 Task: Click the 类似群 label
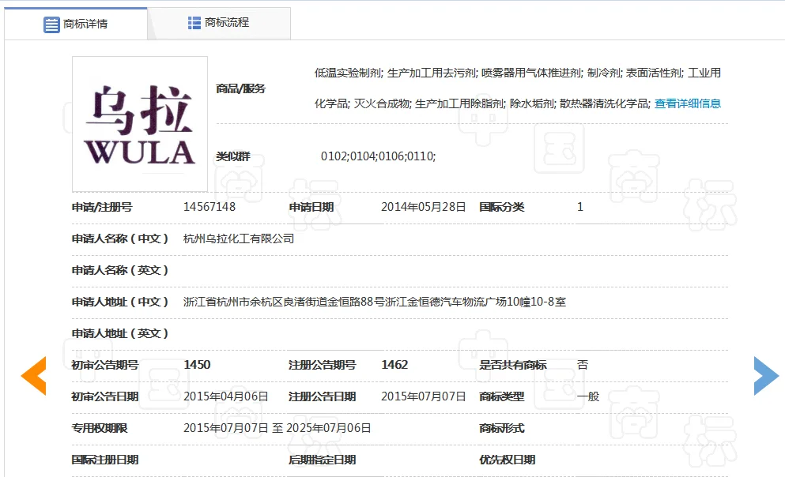[x=232, y=156]
